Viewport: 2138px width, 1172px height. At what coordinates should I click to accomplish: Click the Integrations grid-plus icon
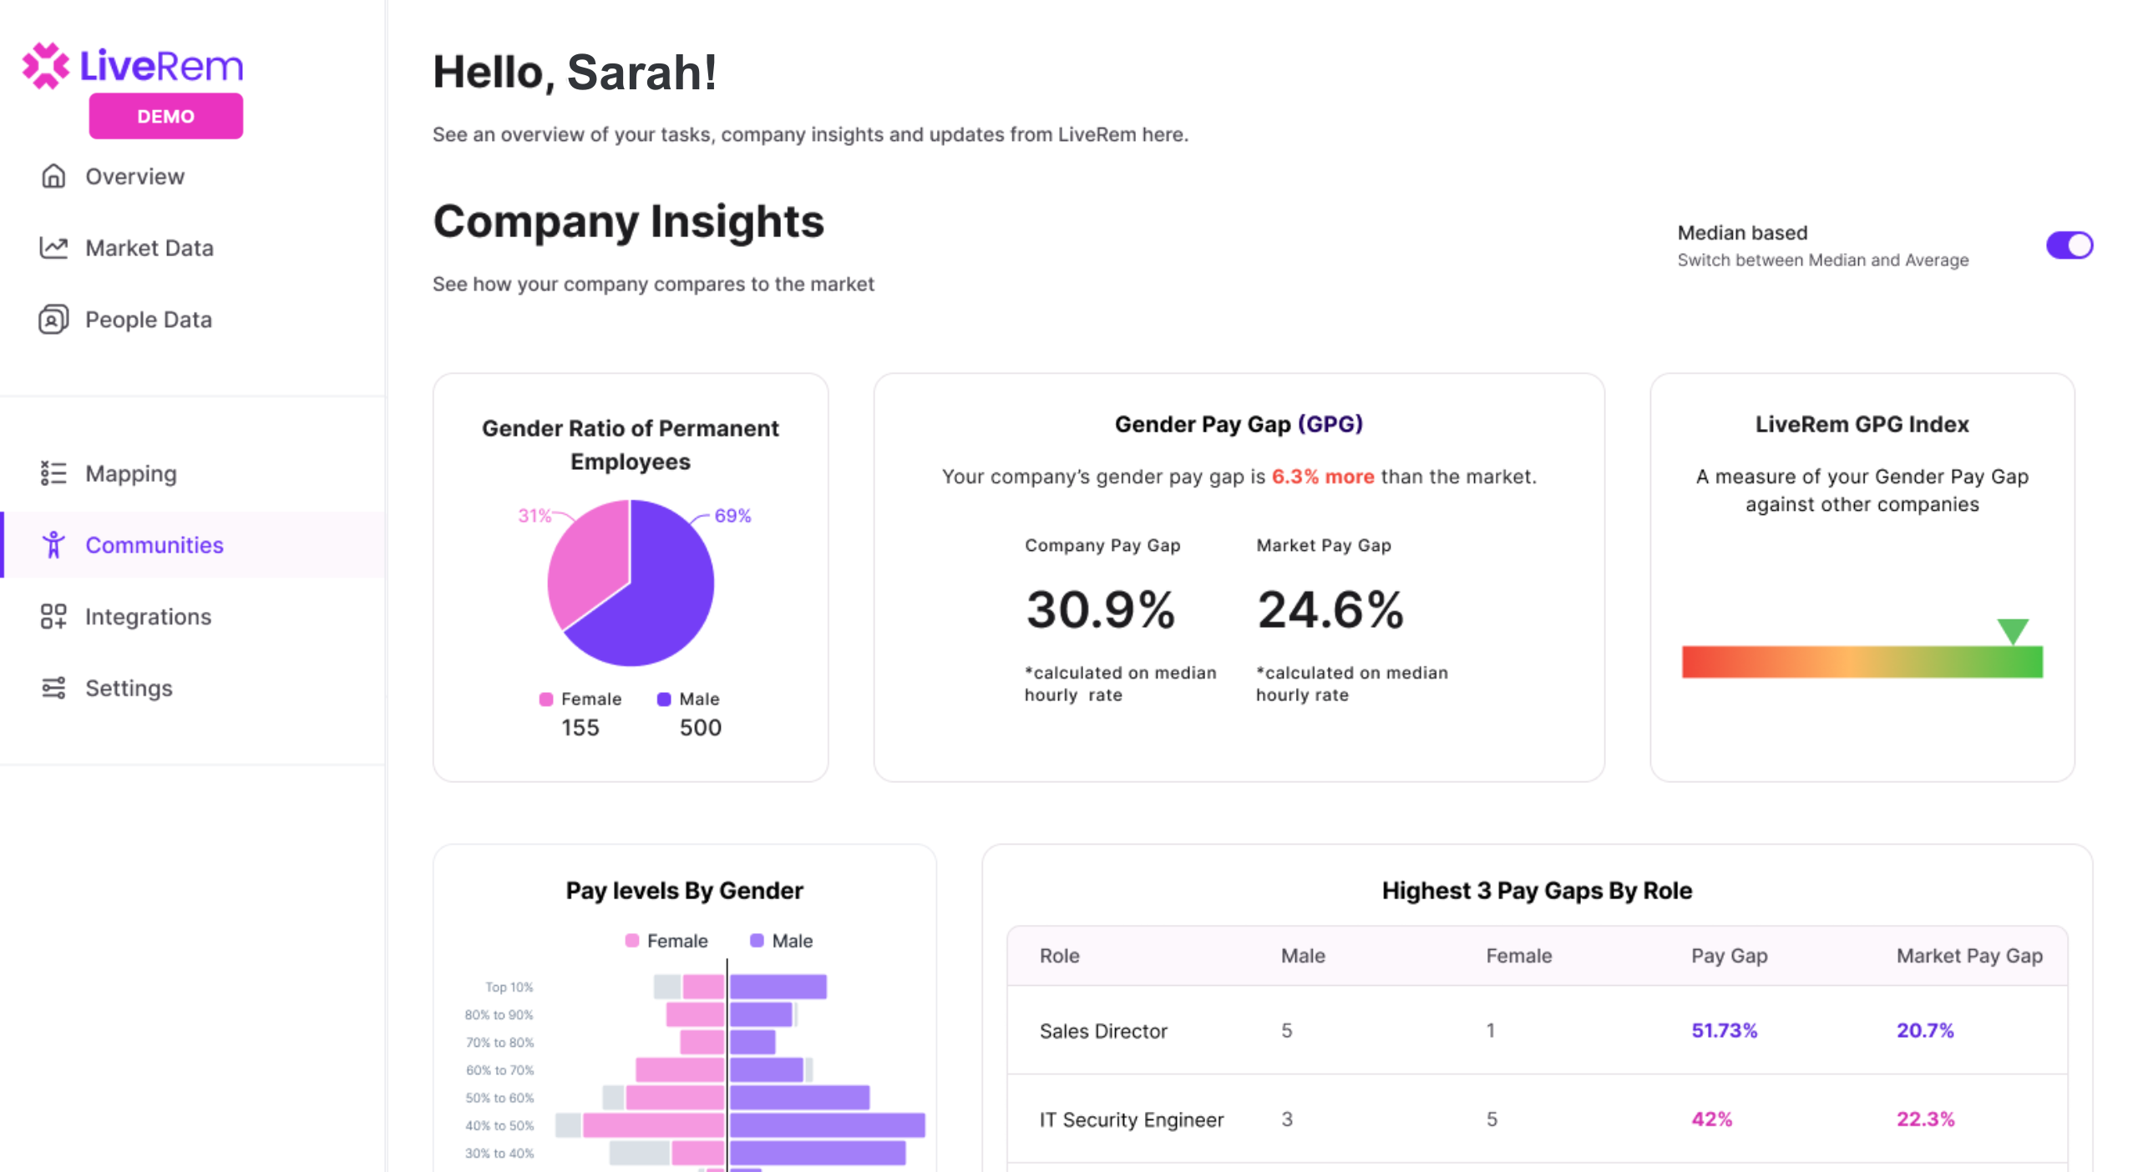(53, 617)
